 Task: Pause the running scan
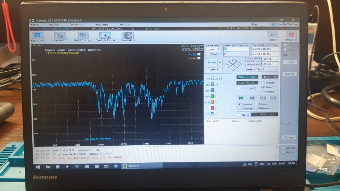click(272, 36)
